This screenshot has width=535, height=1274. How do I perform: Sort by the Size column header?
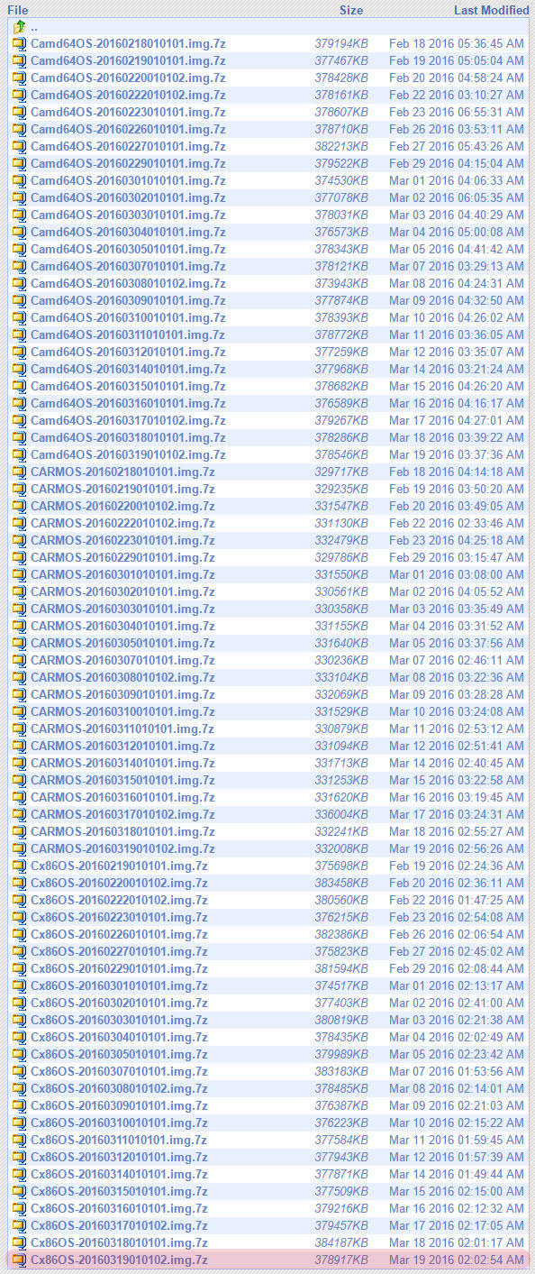tap(351, 10)
